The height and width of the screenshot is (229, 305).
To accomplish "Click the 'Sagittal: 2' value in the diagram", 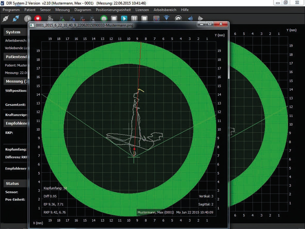I will tap(206, 204).
